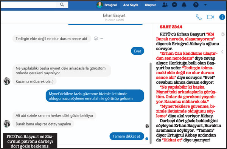Click the seen-by small avatar indicator
This screenshot has width=227, height=149.
tap(147, 126)
